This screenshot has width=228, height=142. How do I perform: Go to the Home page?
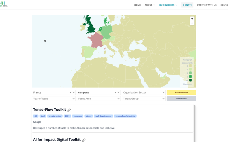(137, 5)
